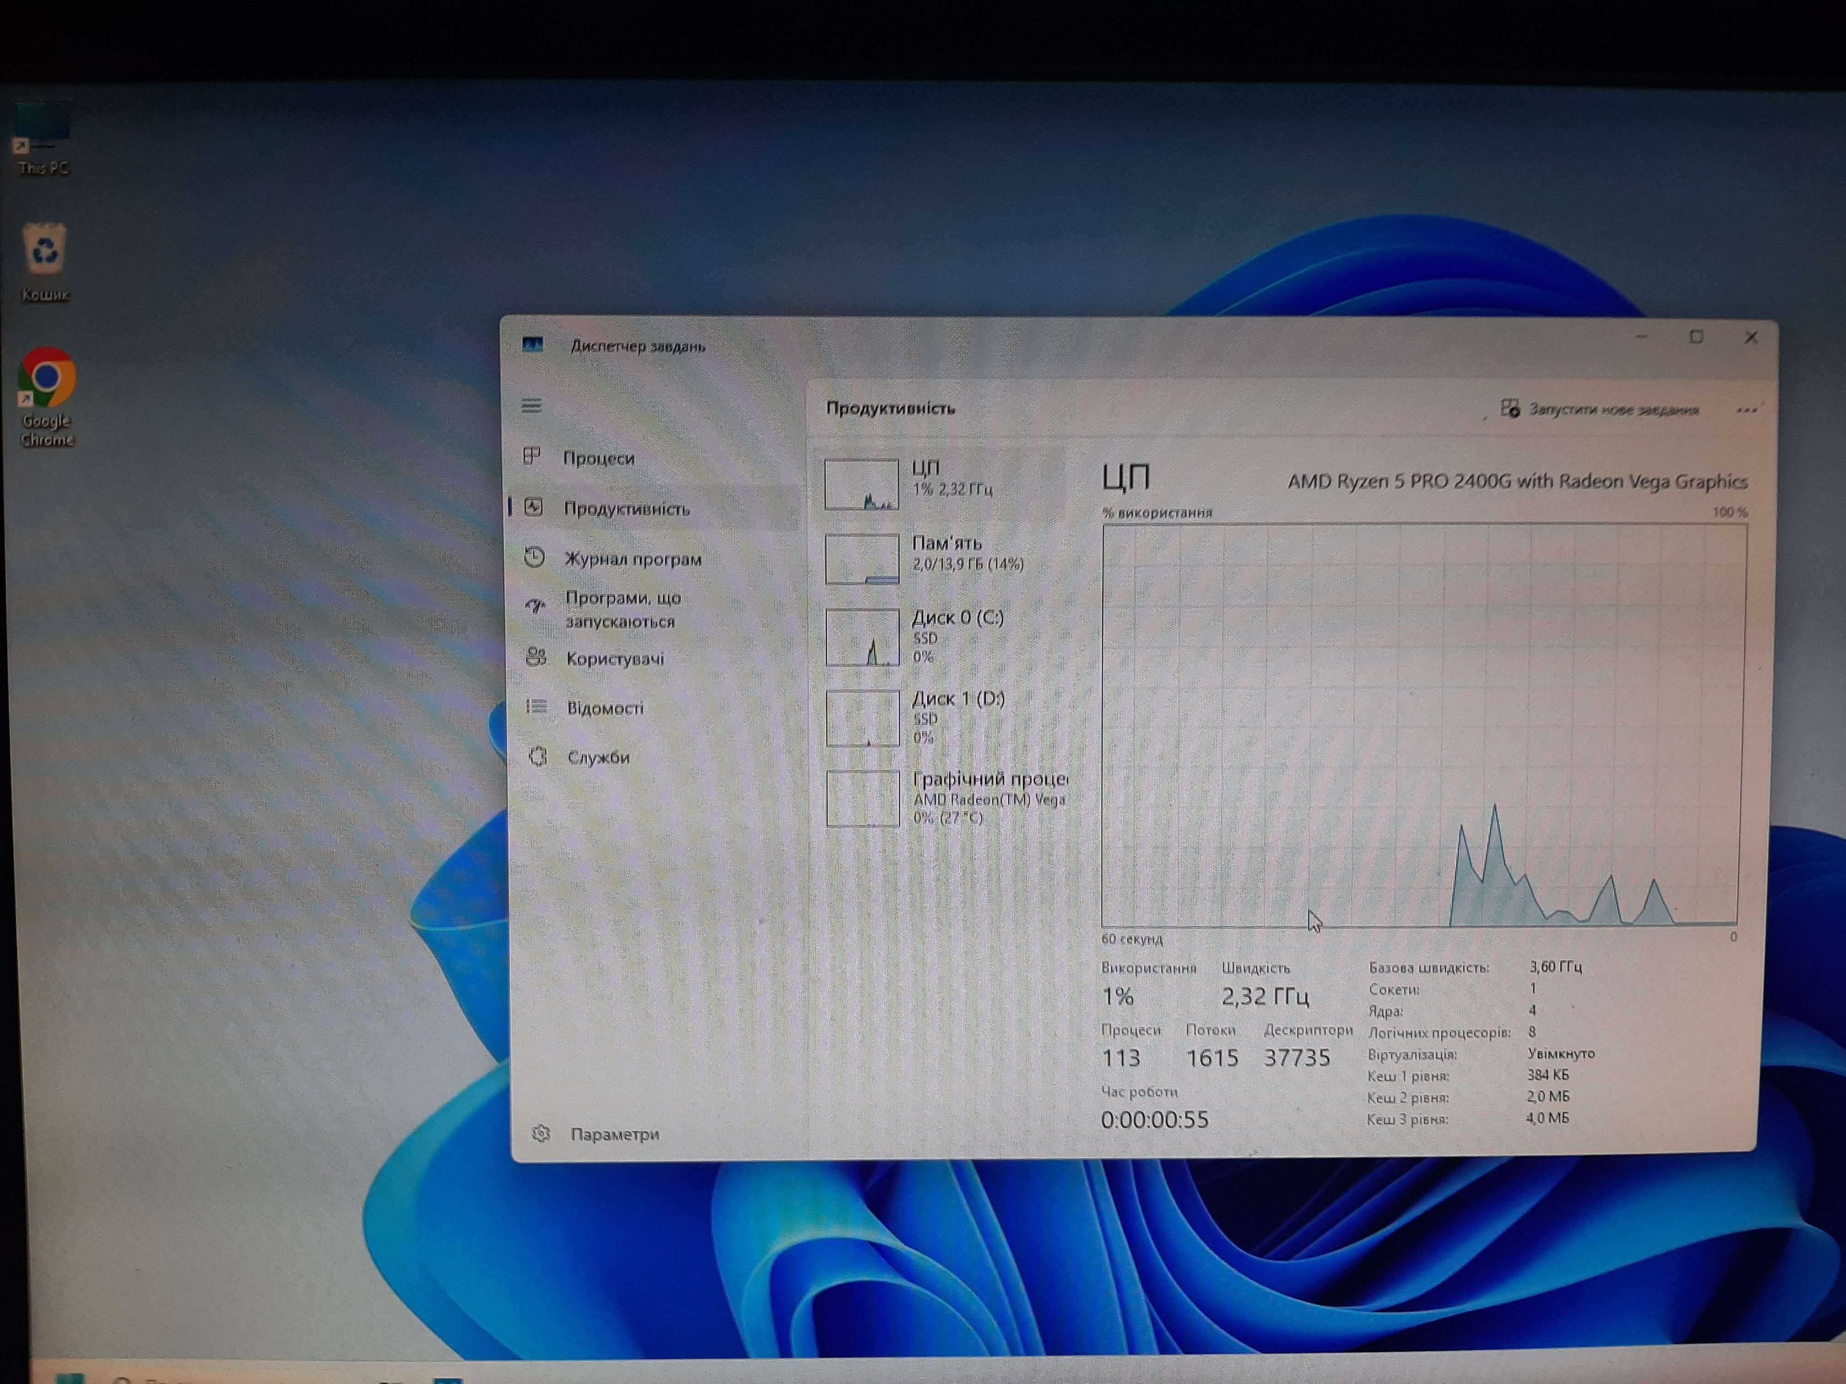1846x1384 pixels.
Task: Switch to the Користувачі page
Action: coord(654,658)
